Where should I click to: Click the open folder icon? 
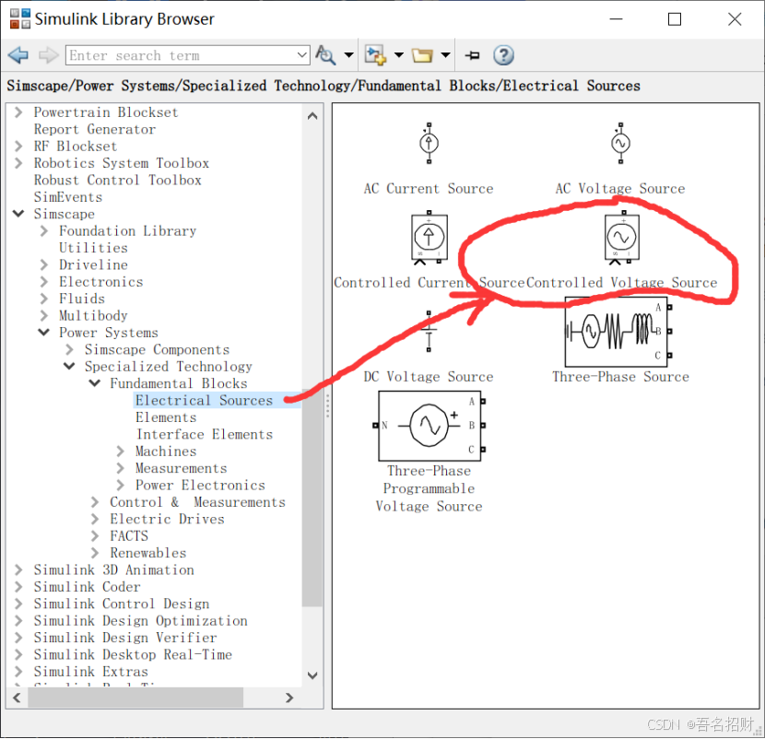[x=422, y=55]
